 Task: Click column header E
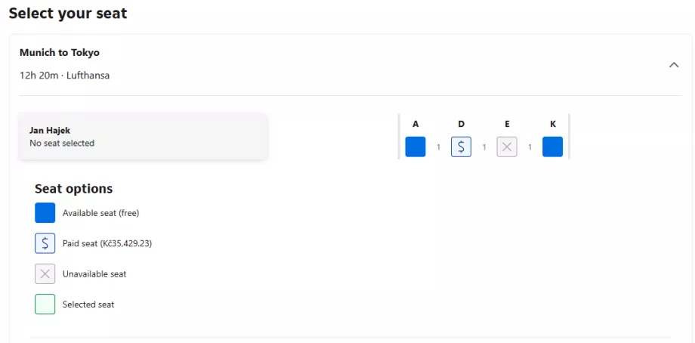coord(507,124)
